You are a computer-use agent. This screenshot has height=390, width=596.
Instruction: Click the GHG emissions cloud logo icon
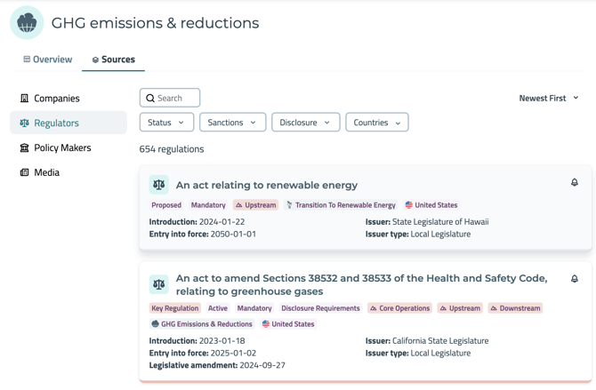click(27, 23)
